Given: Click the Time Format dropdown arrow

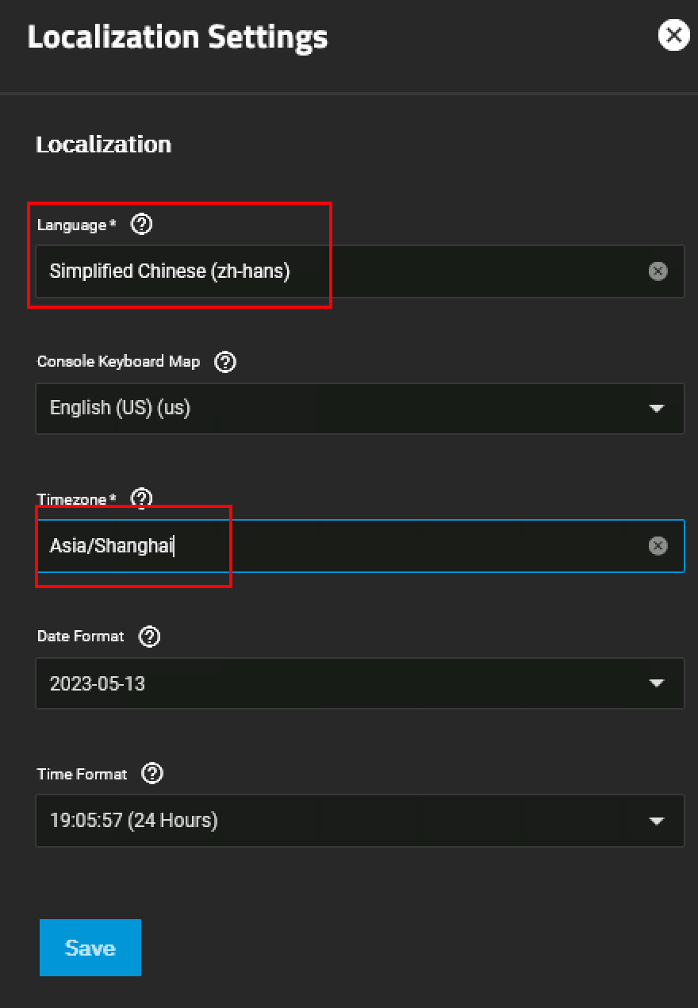Looking at the screenshot, I should pos(656,821).
